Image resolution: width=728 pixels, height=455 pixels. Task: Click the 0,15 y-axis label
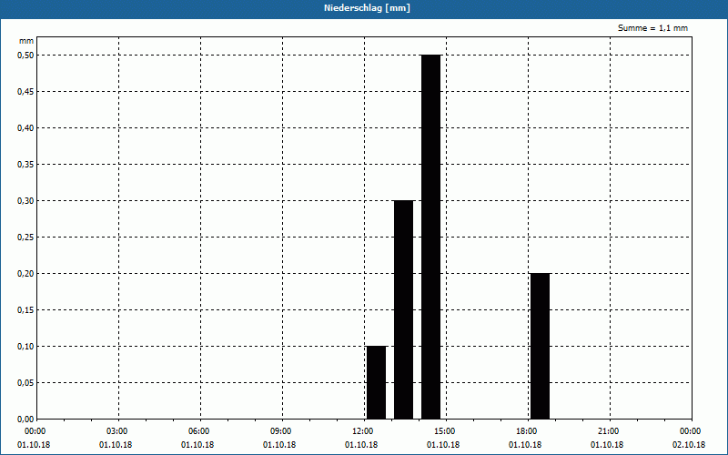click(x=25, y=310)
